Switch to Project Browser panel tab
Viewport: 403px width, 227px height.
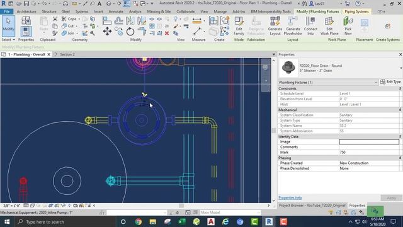coord(312,206)
